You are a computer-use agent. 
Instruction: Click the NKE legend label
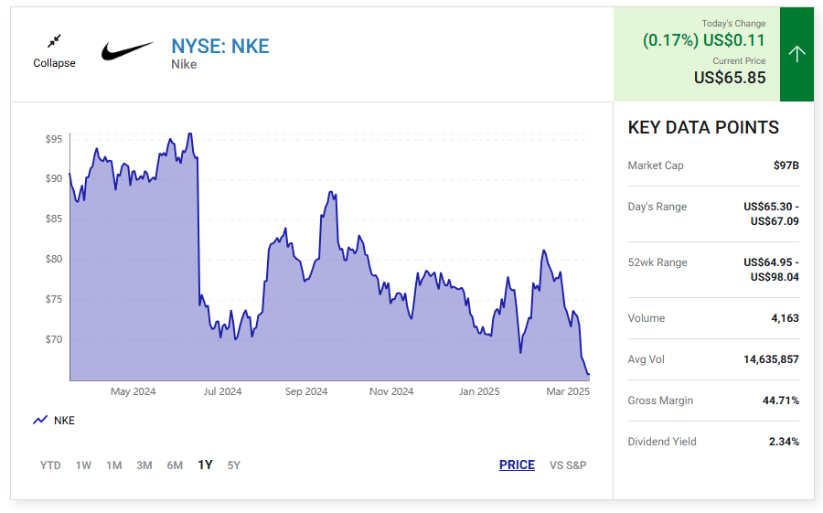click(65, 421)
